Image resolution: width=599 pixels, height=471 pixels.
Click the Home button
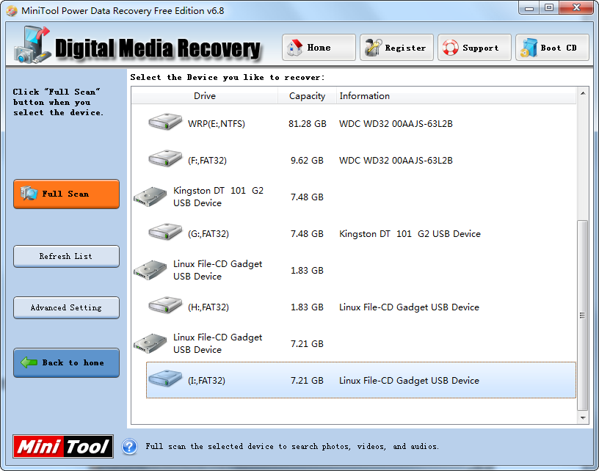[319, 48]
